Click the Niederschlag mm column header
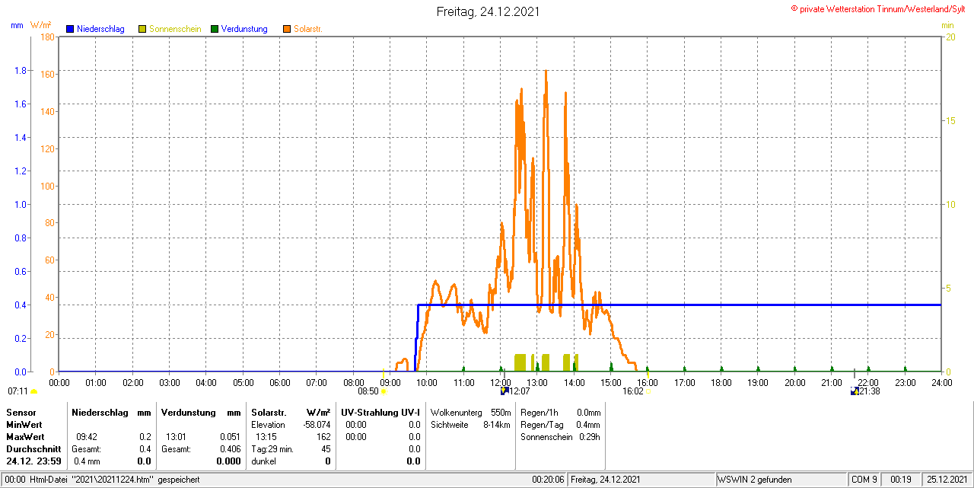This screenshot has height=488, width=974. pyautogui.click(x=112, y=412)
